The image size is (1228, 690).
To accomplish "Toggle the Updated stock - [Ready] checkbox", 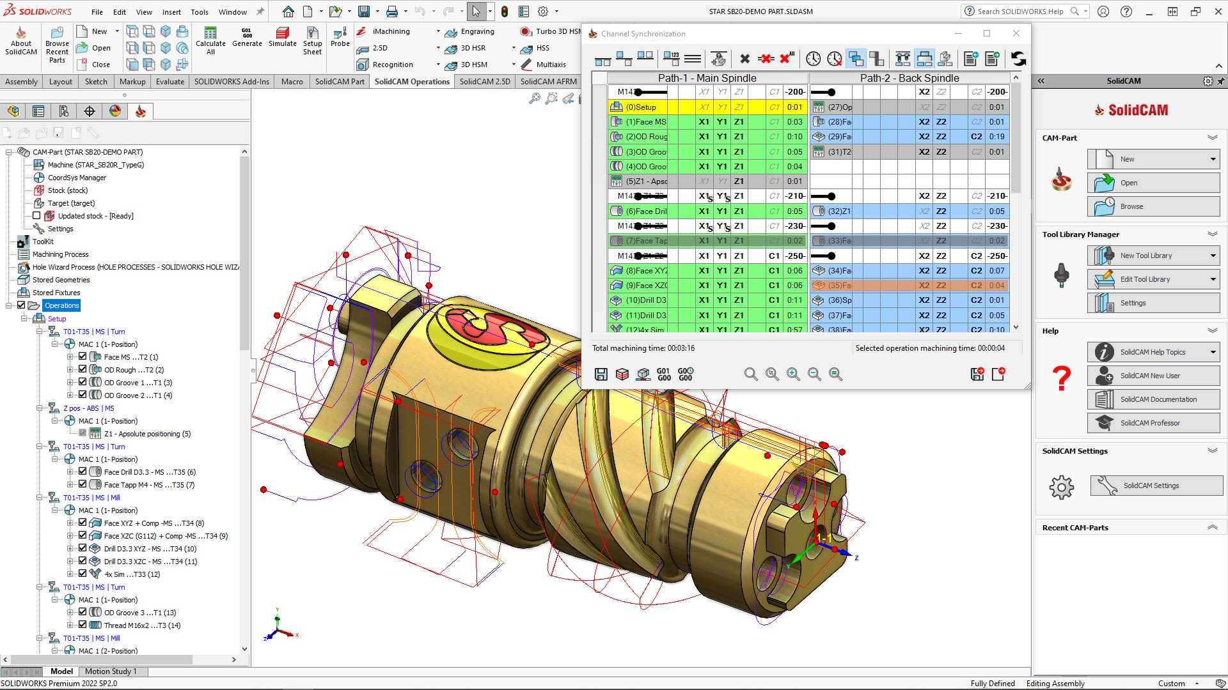I will 36,215.
